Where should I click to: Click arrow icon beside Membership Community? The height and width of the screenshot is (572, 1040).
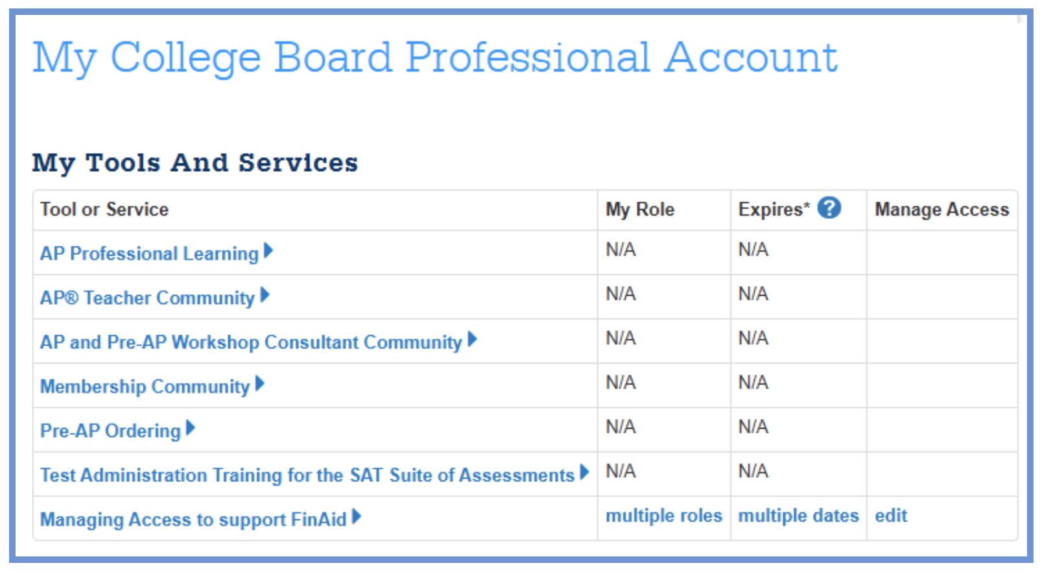pyautogui.click(x=259, y=383)
